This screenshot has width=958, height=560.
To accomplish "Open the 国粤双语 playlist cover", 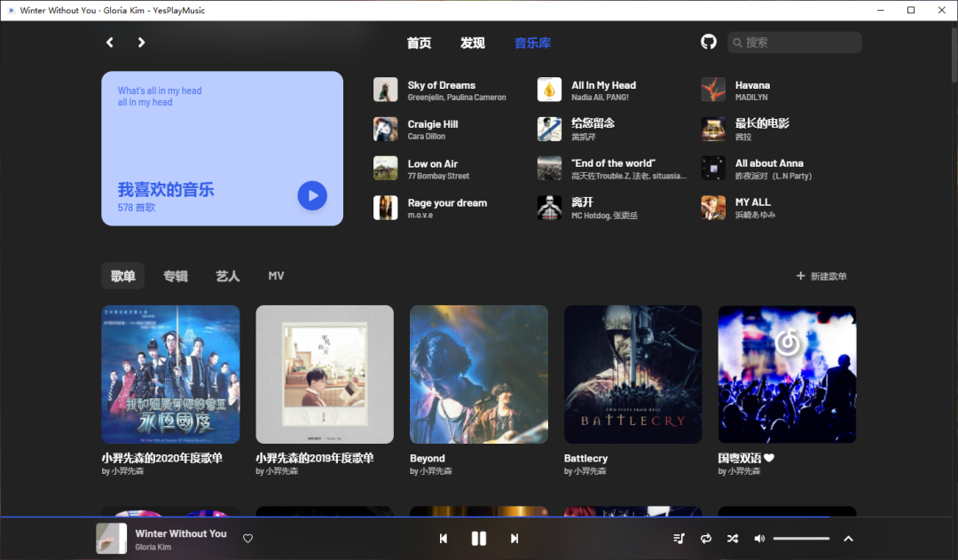I will click(787, 375).
